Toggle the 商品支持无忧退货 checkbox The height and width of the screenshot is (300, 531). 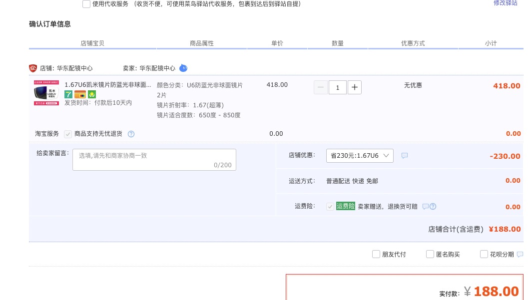click(68, 134)
